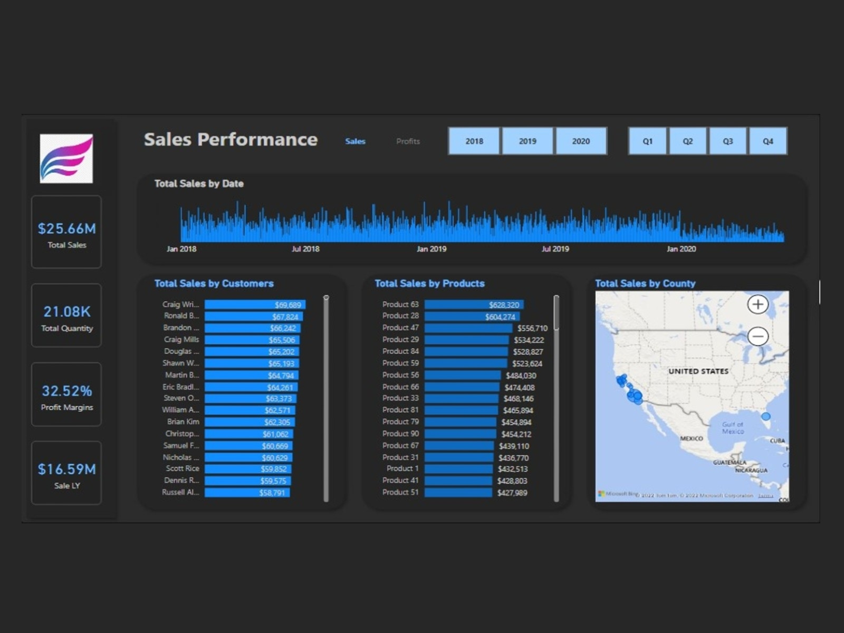Click the zoom in icon on the map

[759, 304]
